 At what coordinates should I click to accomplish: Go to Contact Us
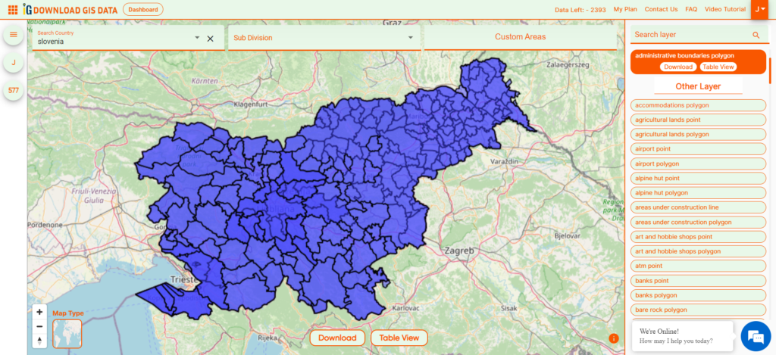(661, 9)
